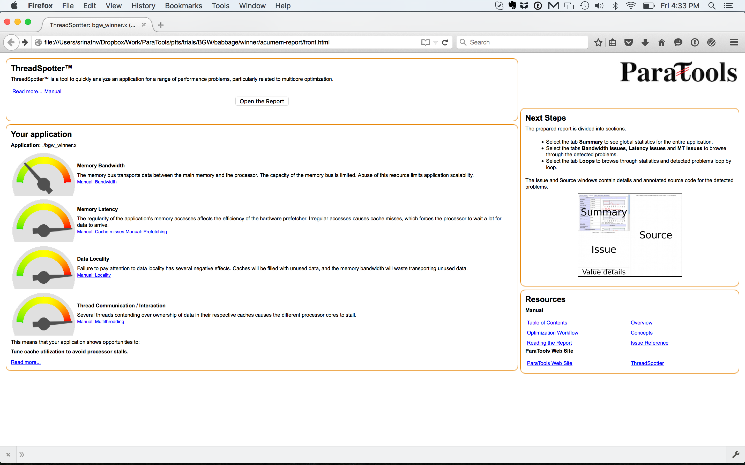Reload the page with the refresh icon
Screen dimensions: 745x465
[445, 42]
